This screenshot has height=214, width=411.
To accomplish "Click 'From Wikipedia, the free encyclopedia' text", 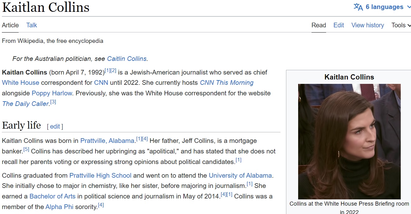I will click(x=53, y=41).
